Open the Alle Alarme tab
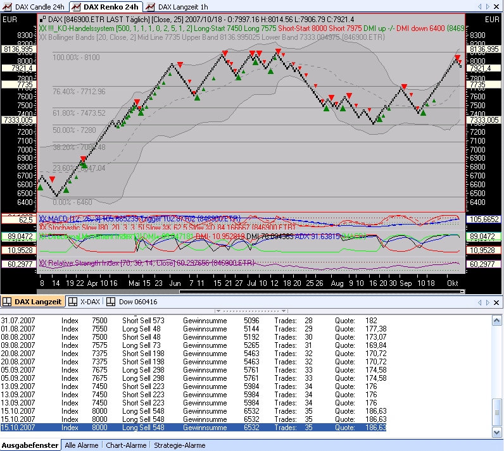The width and height of the screenshot is (504, 451). [x=82, y=445]
